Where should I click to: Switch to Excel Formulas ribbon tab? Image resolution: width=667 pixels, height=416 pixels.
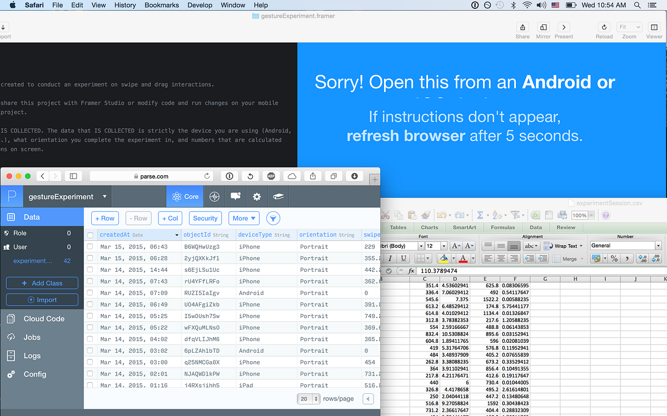504,227
